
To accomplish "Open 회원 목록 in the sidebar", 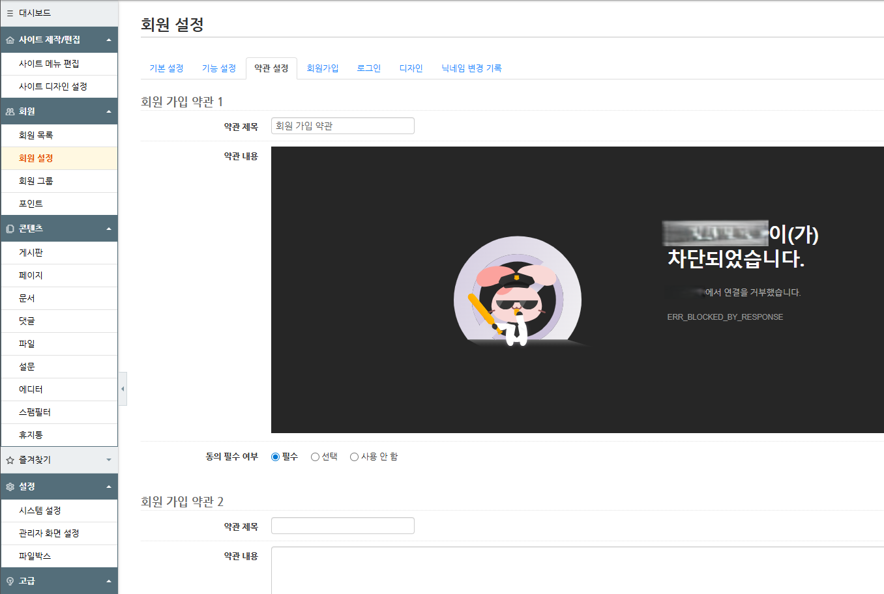I will (36, 135).
